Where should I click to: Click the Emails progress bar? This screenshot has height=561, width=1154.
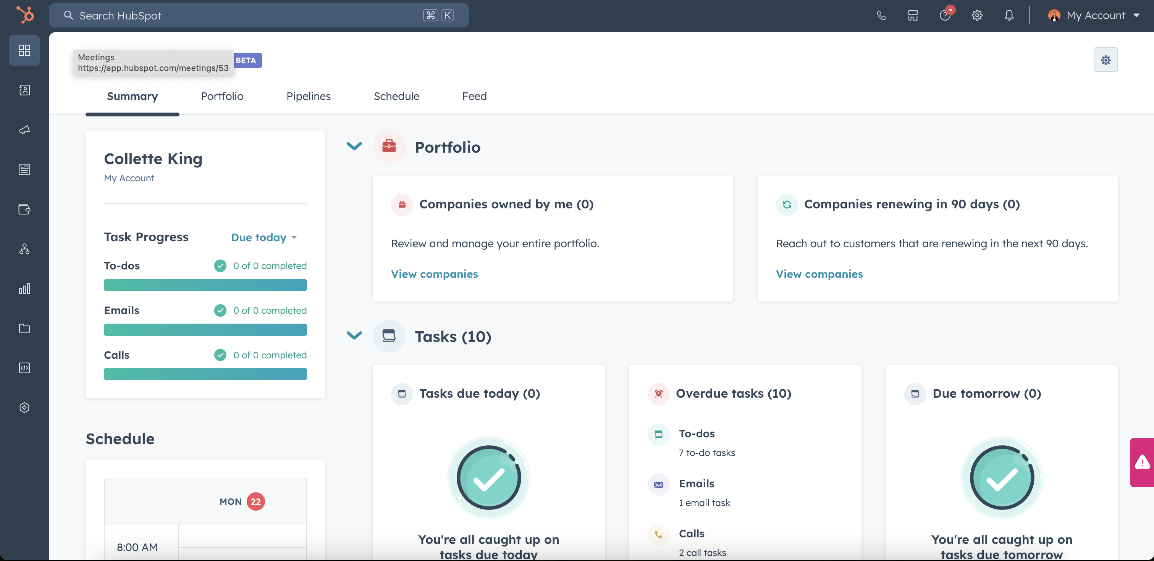point(205,329)
